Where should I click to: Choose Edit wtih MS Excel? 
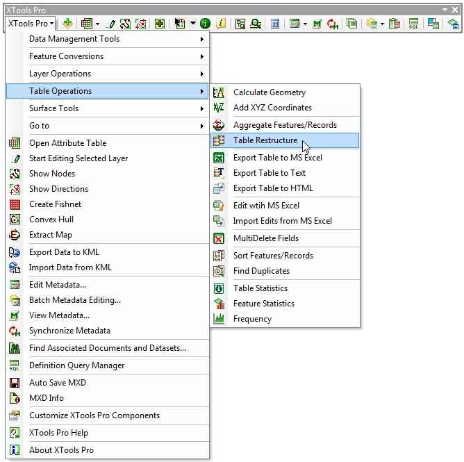(x=285, y=206)
